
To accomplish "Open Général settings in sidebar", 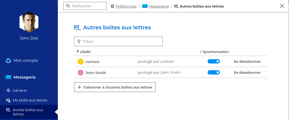I will pos(19,91).
